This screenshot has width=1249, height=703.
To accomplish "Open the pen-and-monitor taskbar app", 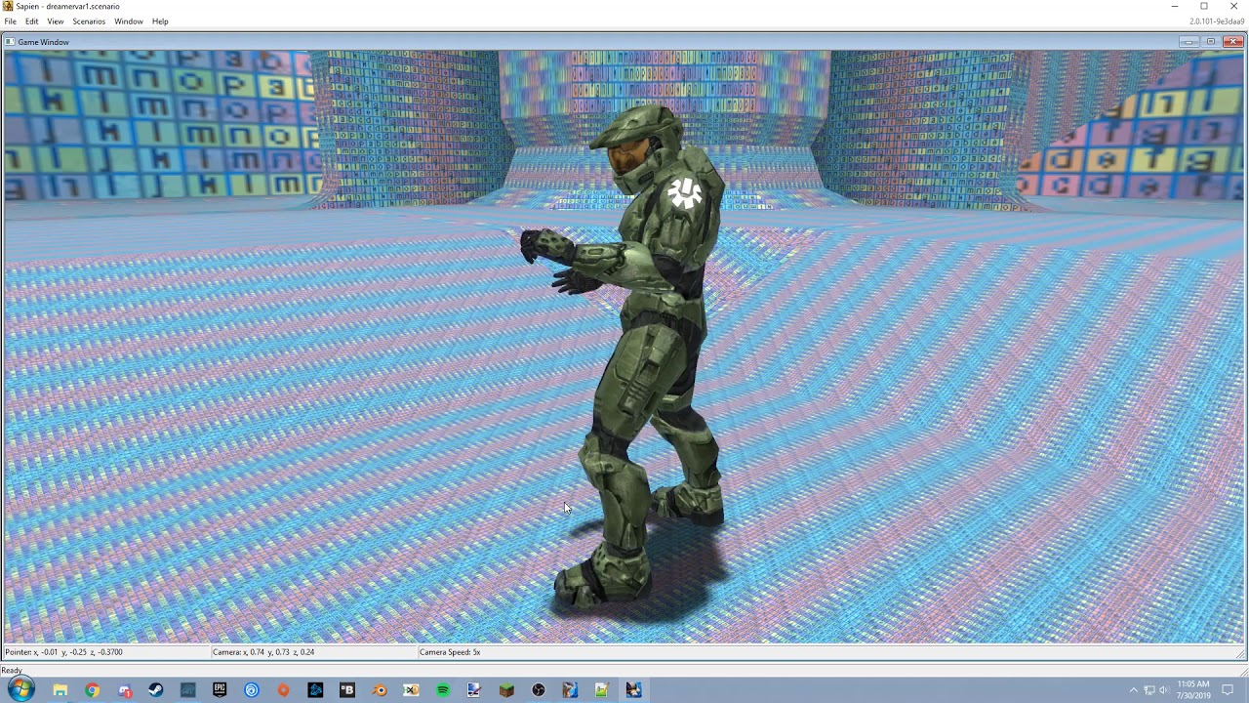I will [474, 690].
